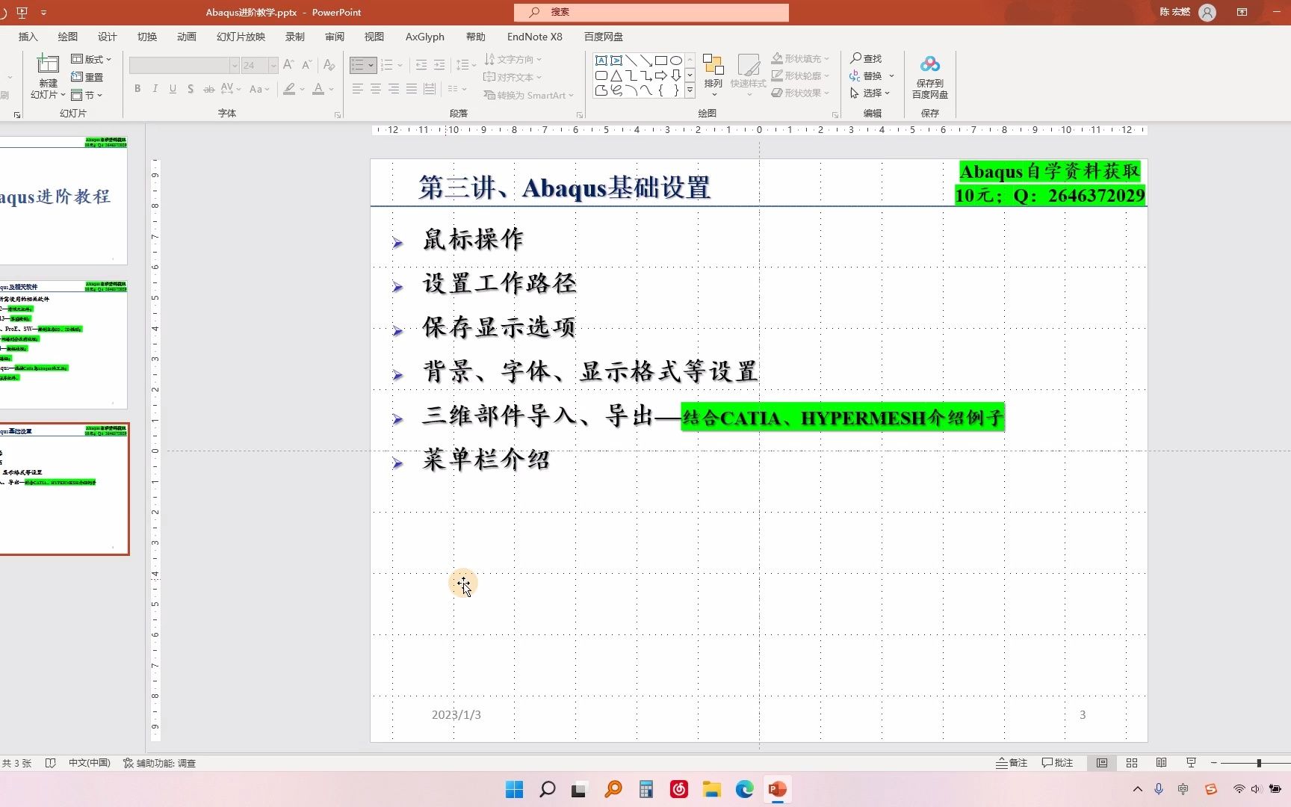Image resolution: width=1291 pixels, height=807 pixels.
Task: Open the Comments (批注) pane
Action: click(1057, 763)
